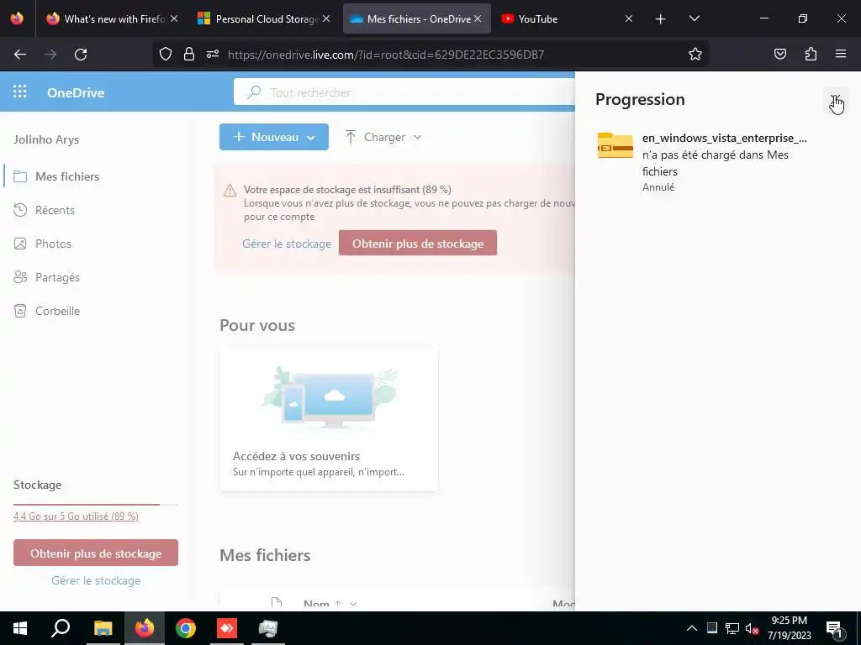Open the list all tabs chevron
Image resolution: width=861 pixels, height=645 pixels.
[x=694, y=18]
